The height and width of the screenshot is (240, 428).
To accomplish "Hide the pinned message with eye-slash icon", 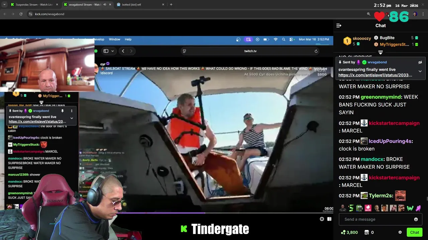I will [x=420, y=62].
